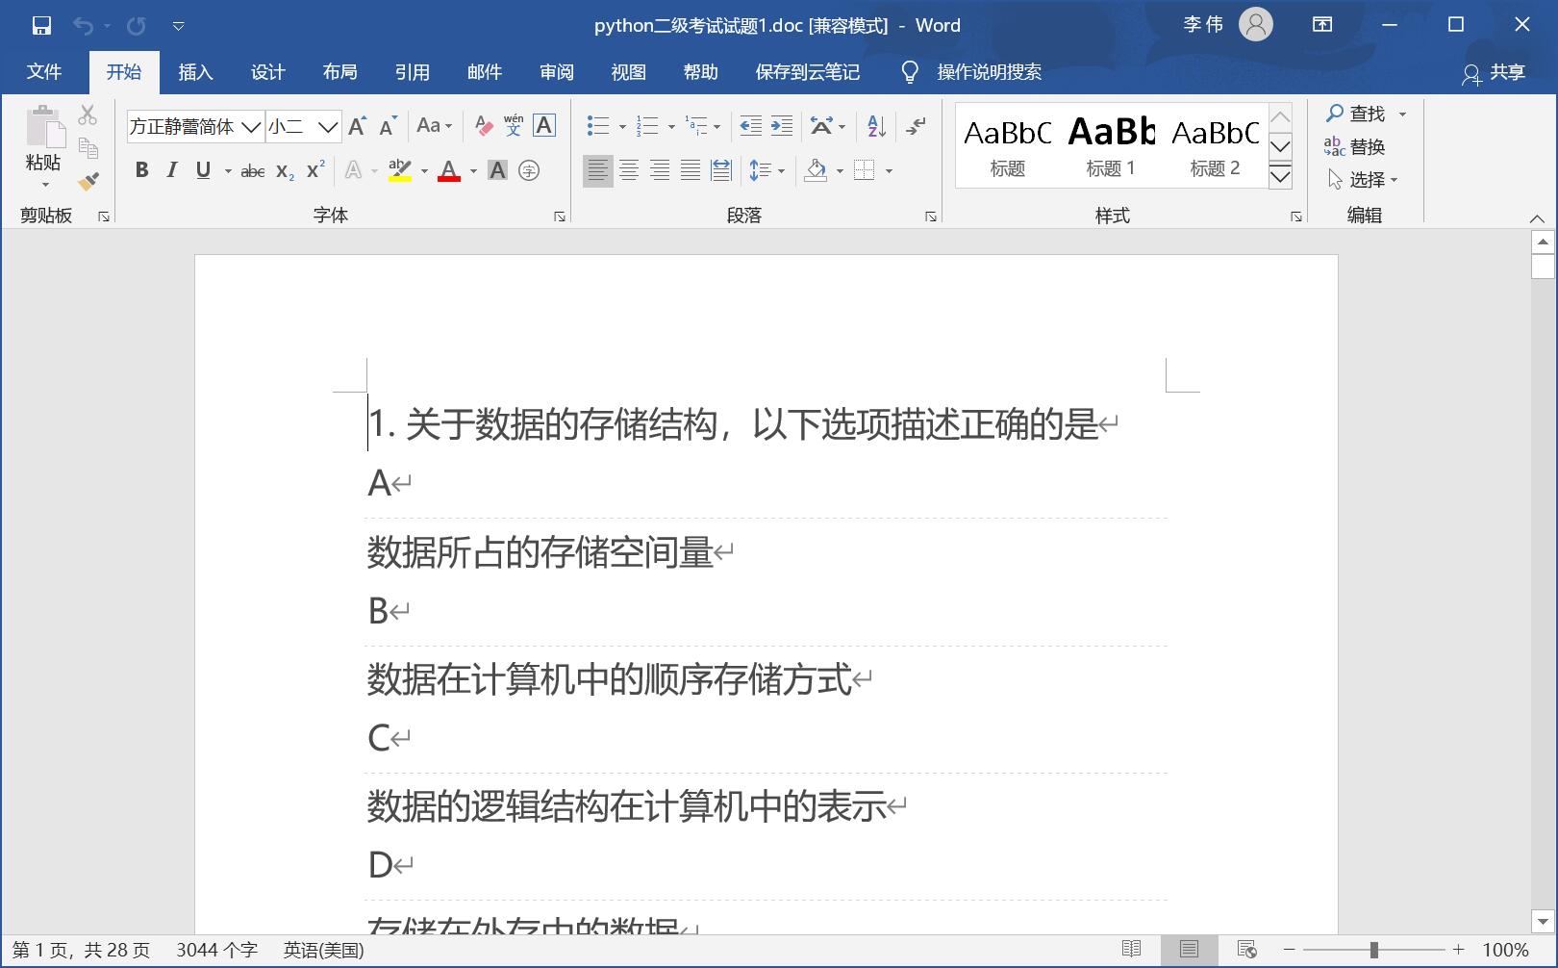The height and width of the screenshot is (968, 1558).
Task: Apply the red font color
Action: point(450,170)
